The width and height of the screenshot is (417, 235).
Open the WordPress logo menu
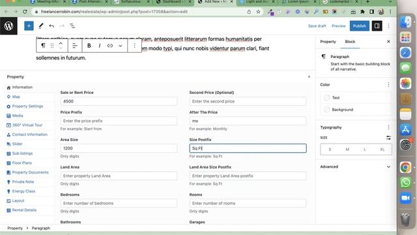point(8,26)
